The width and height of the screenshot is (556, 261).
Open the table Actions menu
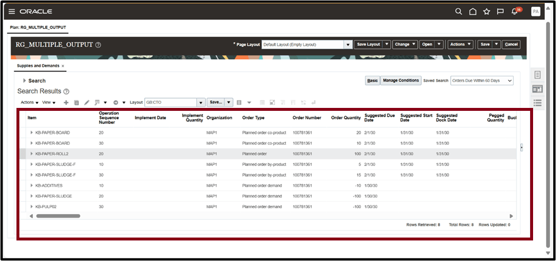point(29,103)
